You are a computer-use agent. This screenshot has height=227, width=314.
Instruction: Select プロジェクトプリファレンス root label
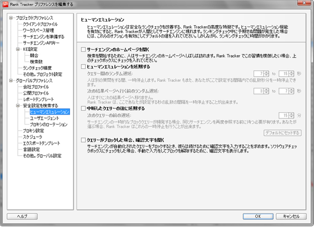pos(34,18)
